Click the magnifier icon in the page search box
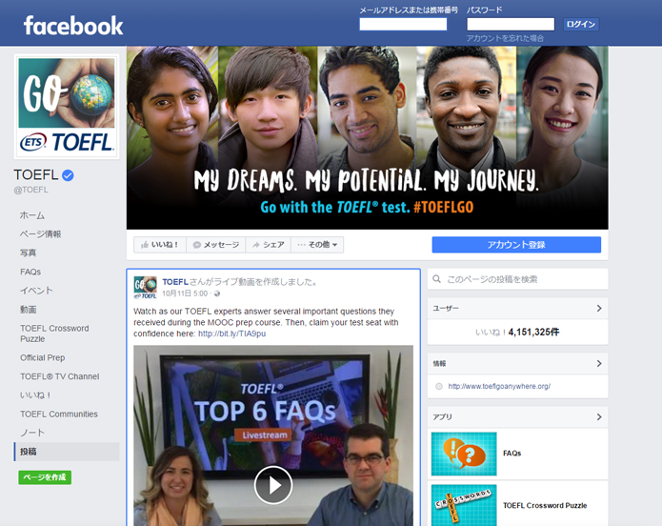The image size is (662, 526). [437, 279]
